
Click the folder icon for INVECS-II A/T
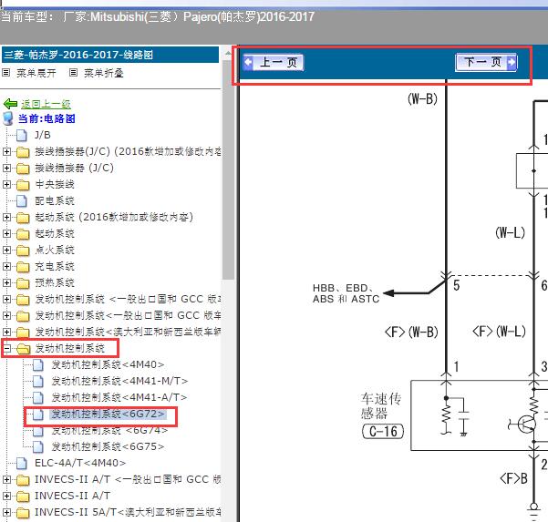point(23,496)
